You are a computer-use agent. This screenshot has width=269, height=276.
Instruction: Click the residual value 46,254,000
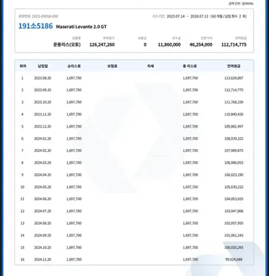coord(201,44)
